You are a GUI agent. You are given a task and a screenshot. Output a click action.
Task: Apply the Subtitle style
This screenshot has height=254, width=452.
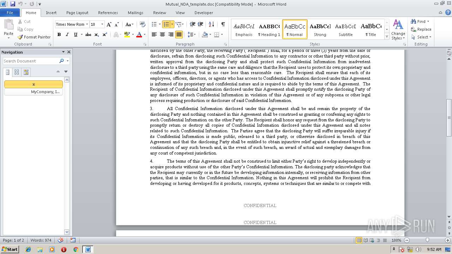coord(345,29)
